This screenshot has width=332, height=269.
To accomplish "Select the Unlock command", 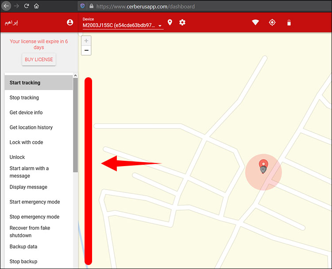I will point(39,157).
